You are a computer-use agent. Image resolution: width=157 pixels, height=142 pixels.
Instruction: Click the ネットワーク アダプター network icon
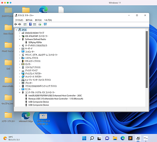coord(23,77)
